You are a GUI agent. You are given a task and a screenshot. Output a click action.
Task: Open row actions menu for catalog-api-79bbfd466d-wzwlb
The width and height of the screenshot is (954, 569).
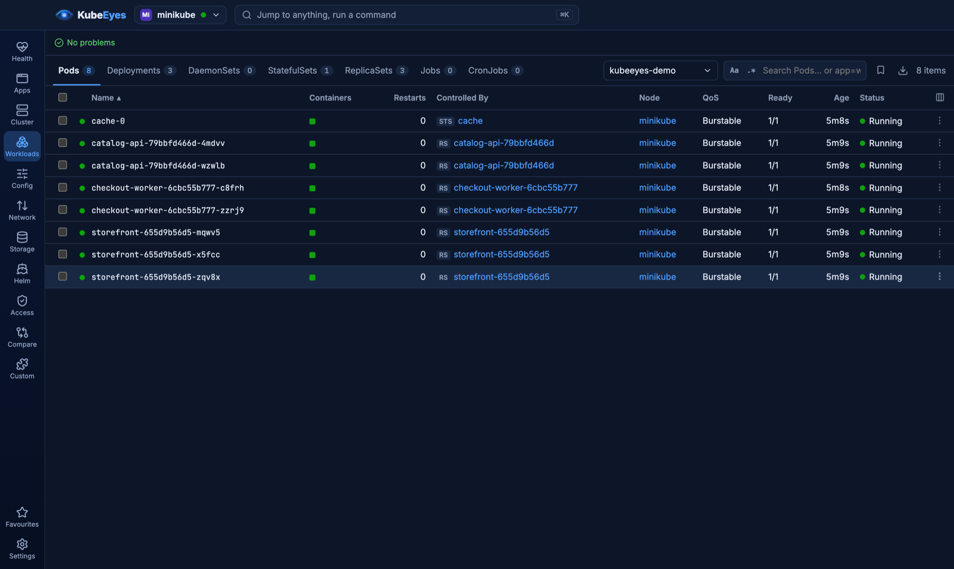tap(940, 165)
